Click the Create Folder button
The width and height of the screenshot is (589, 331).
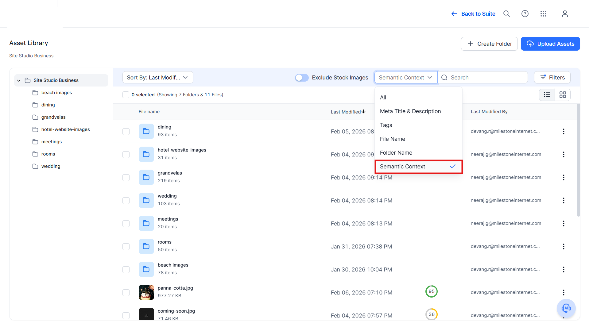489,44
